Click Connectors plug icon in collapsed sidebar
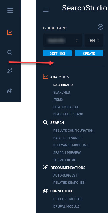Viewport: 108px width, 213px height. click(10, 91)
